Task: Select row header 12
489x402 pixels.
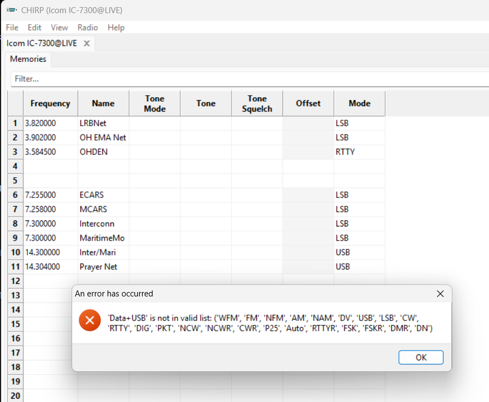Action: [x=15, y=281]
